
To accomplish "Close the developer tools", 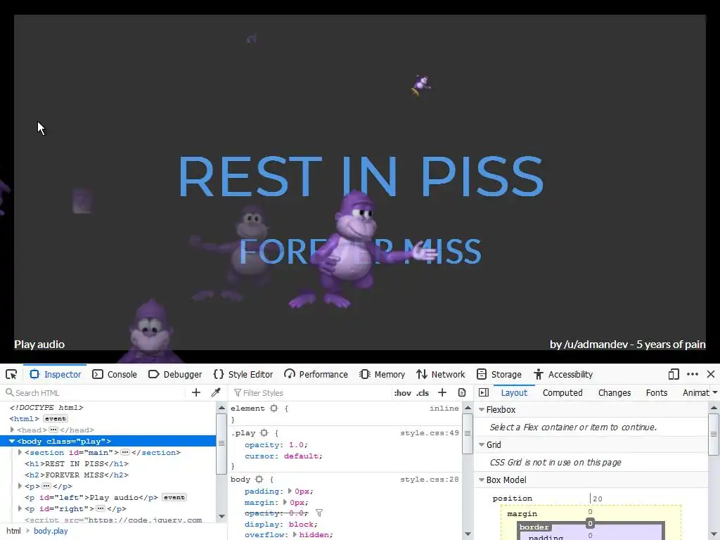I will [x=711, y=374].
